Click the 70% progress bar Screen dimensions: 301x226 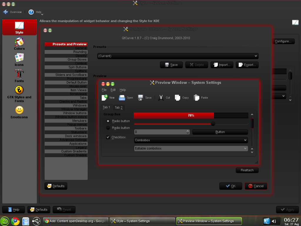(x=191, y=115)
